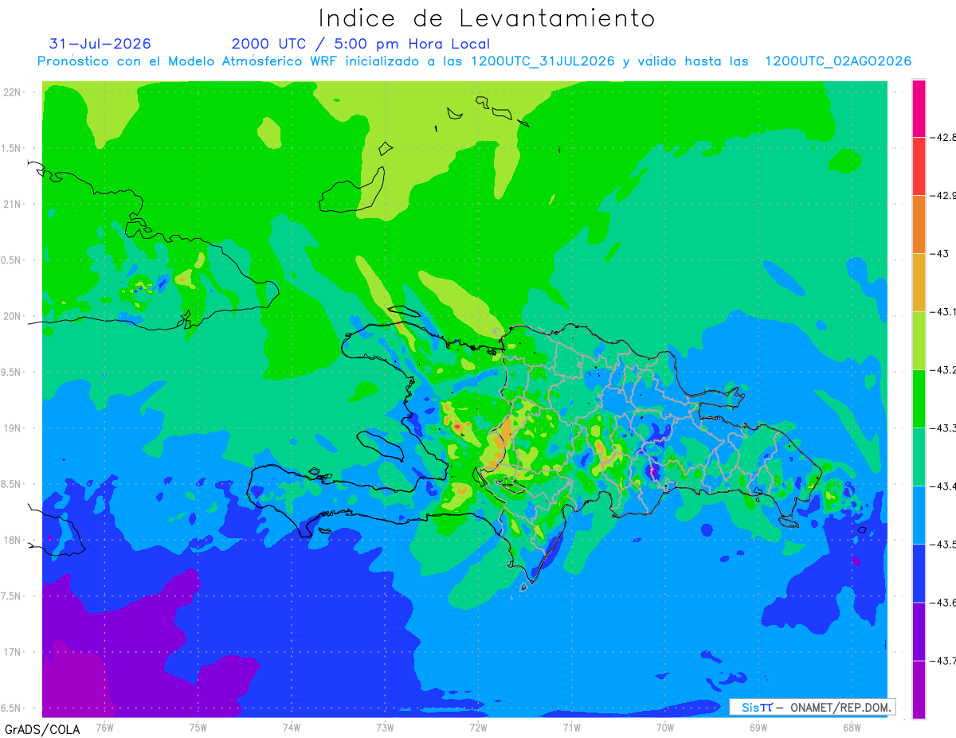The image size is (956, 738).
Task: Select the magenta swatch at the top of the colorbar
Action: (919, 108)
